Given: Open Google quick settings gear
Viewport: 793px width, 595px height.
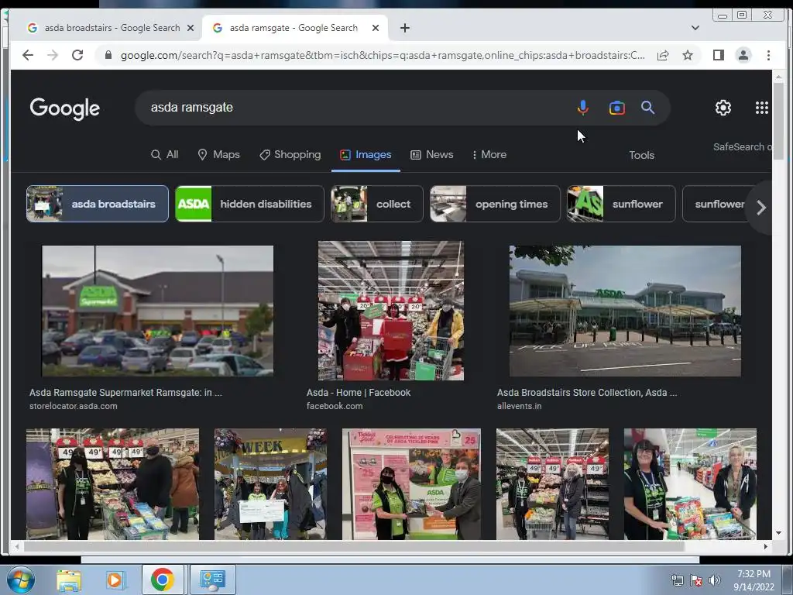Looking at the screenshot, I should click(x=723, y=107).
